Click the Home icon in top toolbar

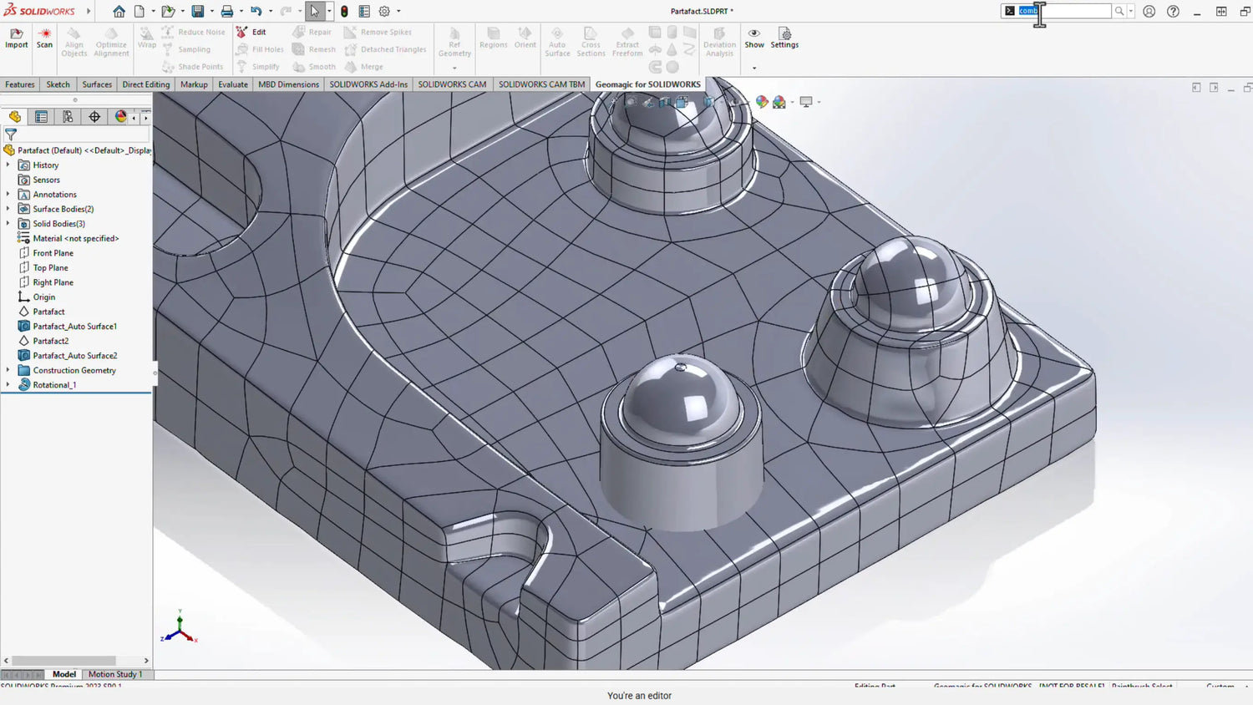point(119,12)
